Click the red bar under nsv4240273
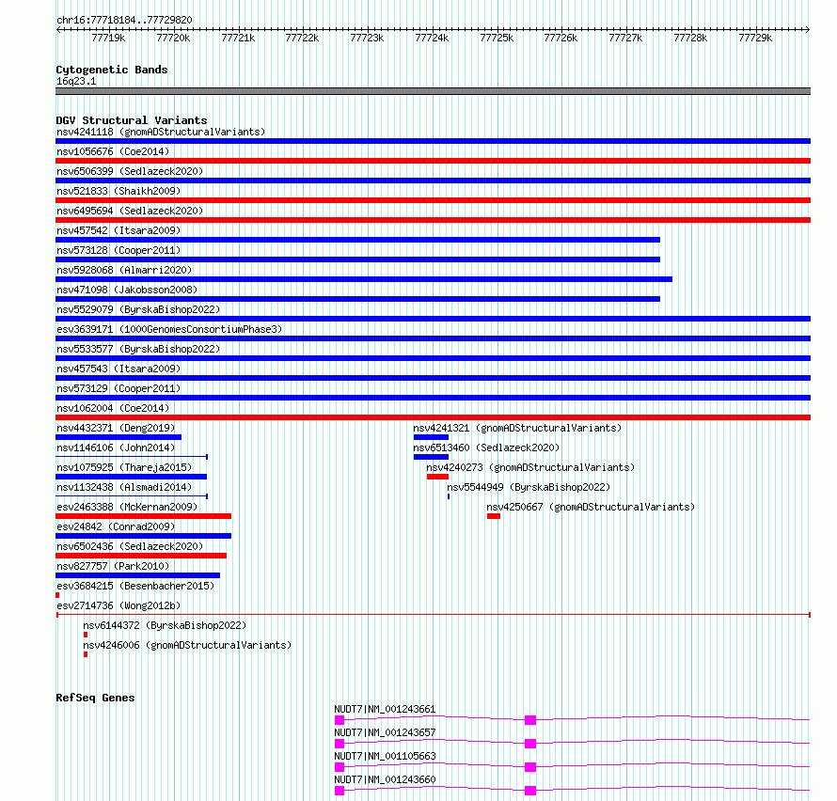Image resolution: width=837 pixels, height=801 pixels. coord(437,477)
